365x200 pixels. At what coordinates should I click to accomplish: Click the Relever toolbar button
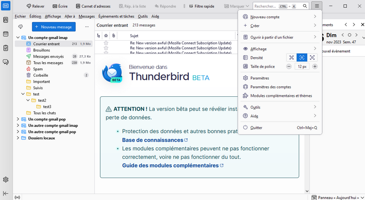click(x=35, y=6)
